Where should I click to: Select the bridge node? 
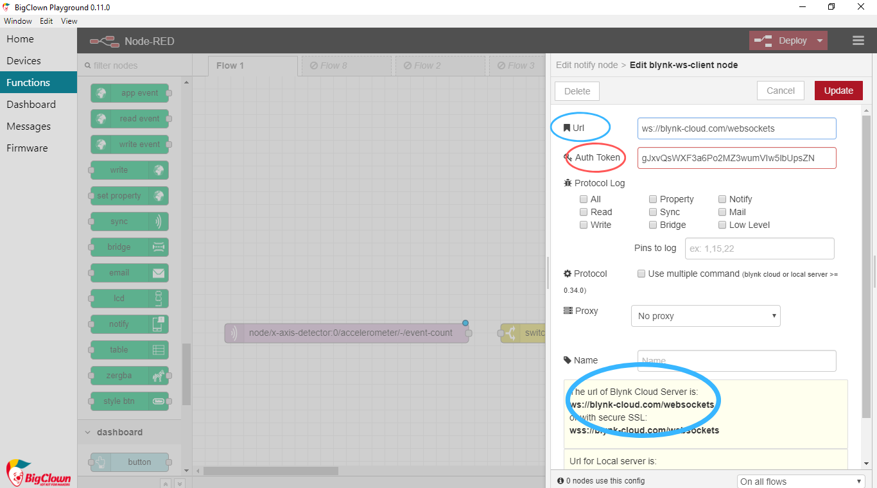(x=130, y=247)
